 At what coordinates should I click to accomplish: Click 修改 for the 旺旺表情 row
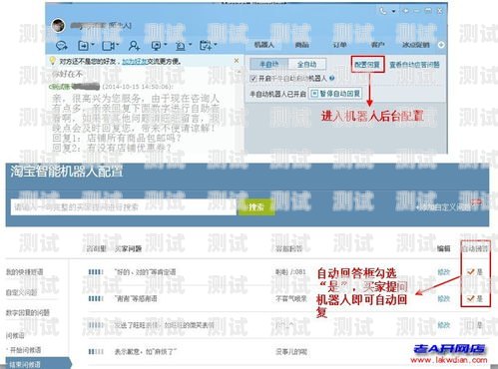pos(444,325)
